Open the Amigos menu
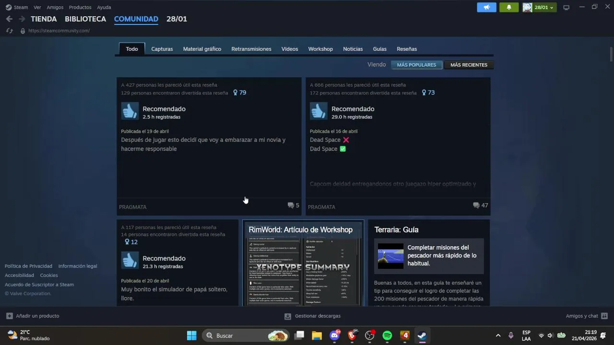The width and height of the screenshot is (614, 345). click(55, 7)
